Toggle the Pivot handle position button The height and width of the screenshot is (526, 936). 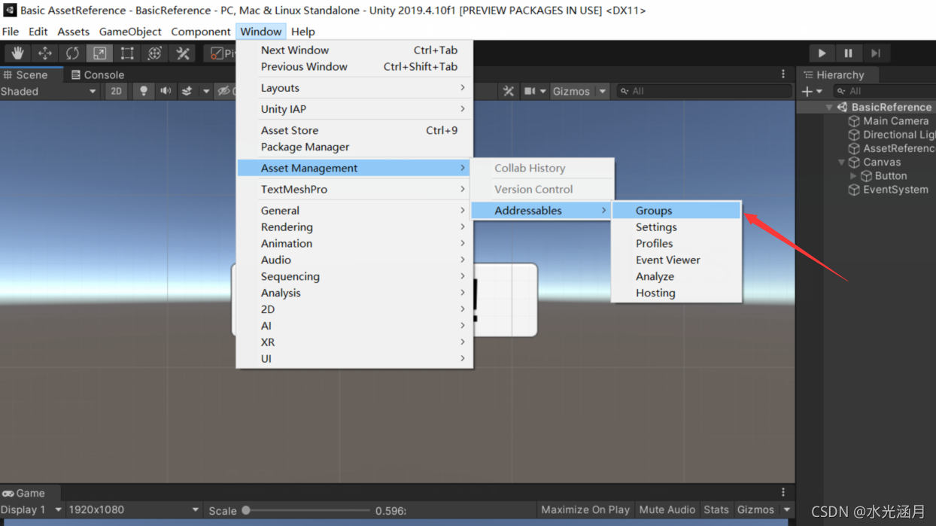[221, 53]
